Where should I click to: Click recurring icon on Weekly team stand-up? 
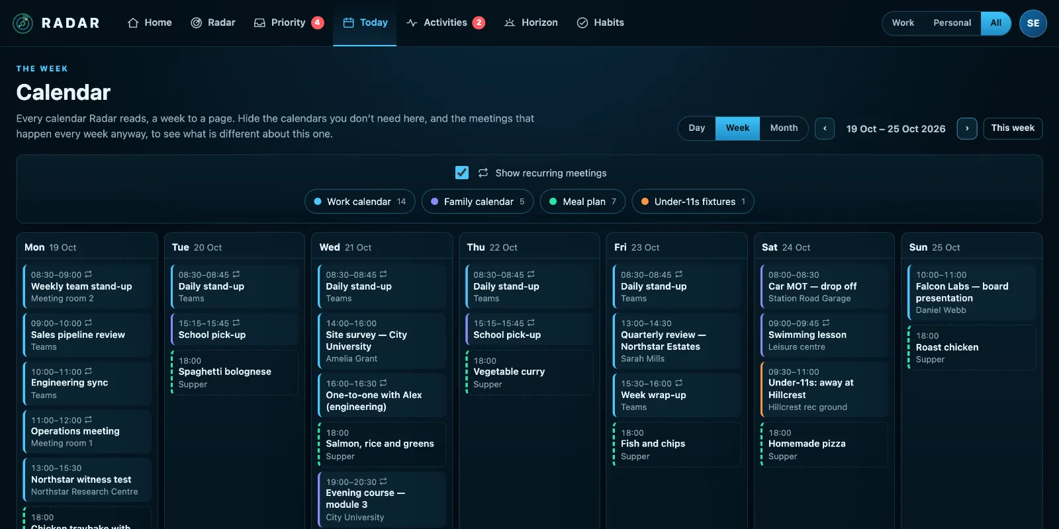tap(89, 274)
